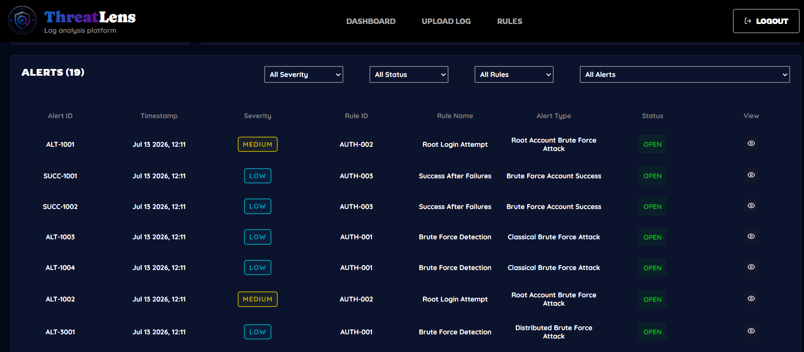Click the Severity column header
Image resolution: width=804 pixels, height=352 pixels.
257,116
